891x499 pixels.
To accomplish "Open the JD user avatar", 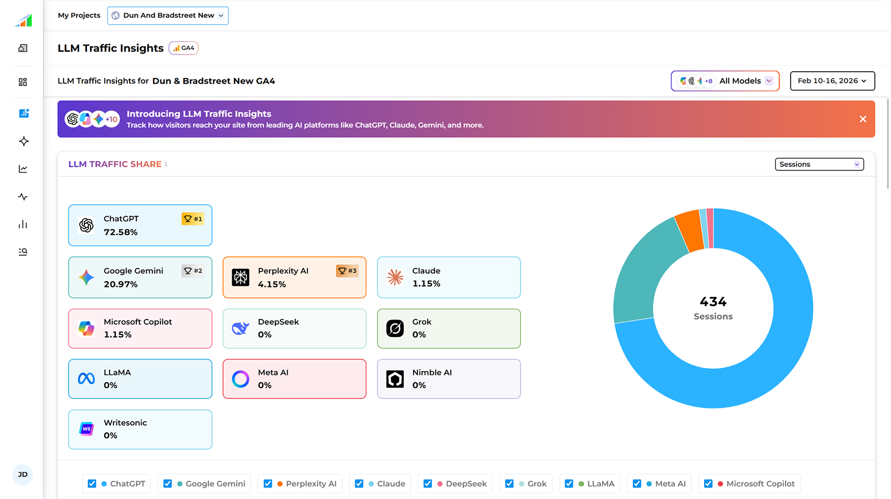I will (23, 474).
